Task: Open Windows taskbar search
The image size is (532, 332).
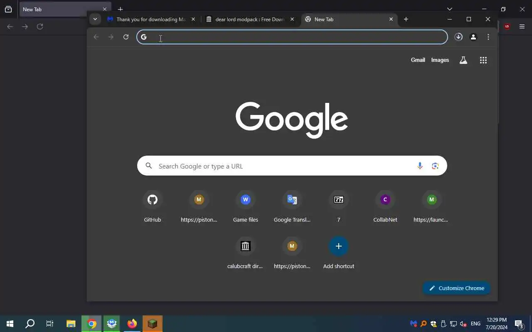Action: [x=30, y=324]
